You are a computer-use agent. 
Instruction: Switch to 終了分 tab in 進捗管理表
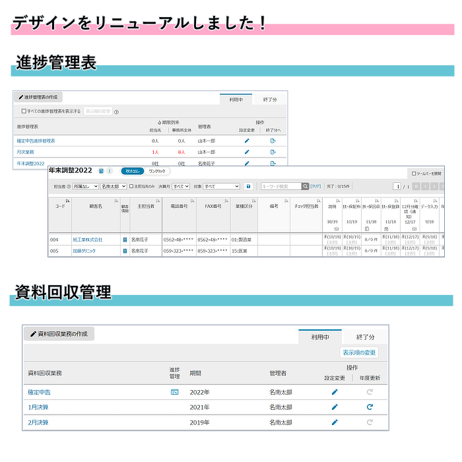269,99
